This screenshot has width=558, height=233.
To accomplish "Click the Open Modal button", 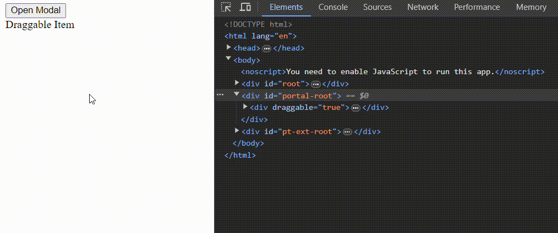I will pos(36,10).
